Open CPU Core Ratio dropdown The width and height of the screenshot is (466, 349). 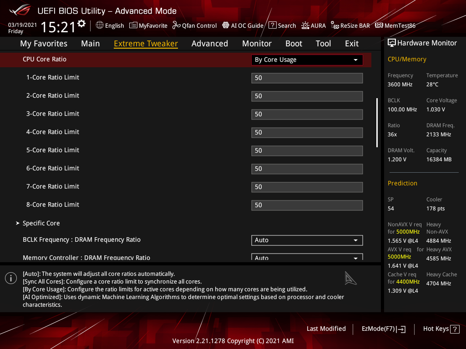coord(307,60)
